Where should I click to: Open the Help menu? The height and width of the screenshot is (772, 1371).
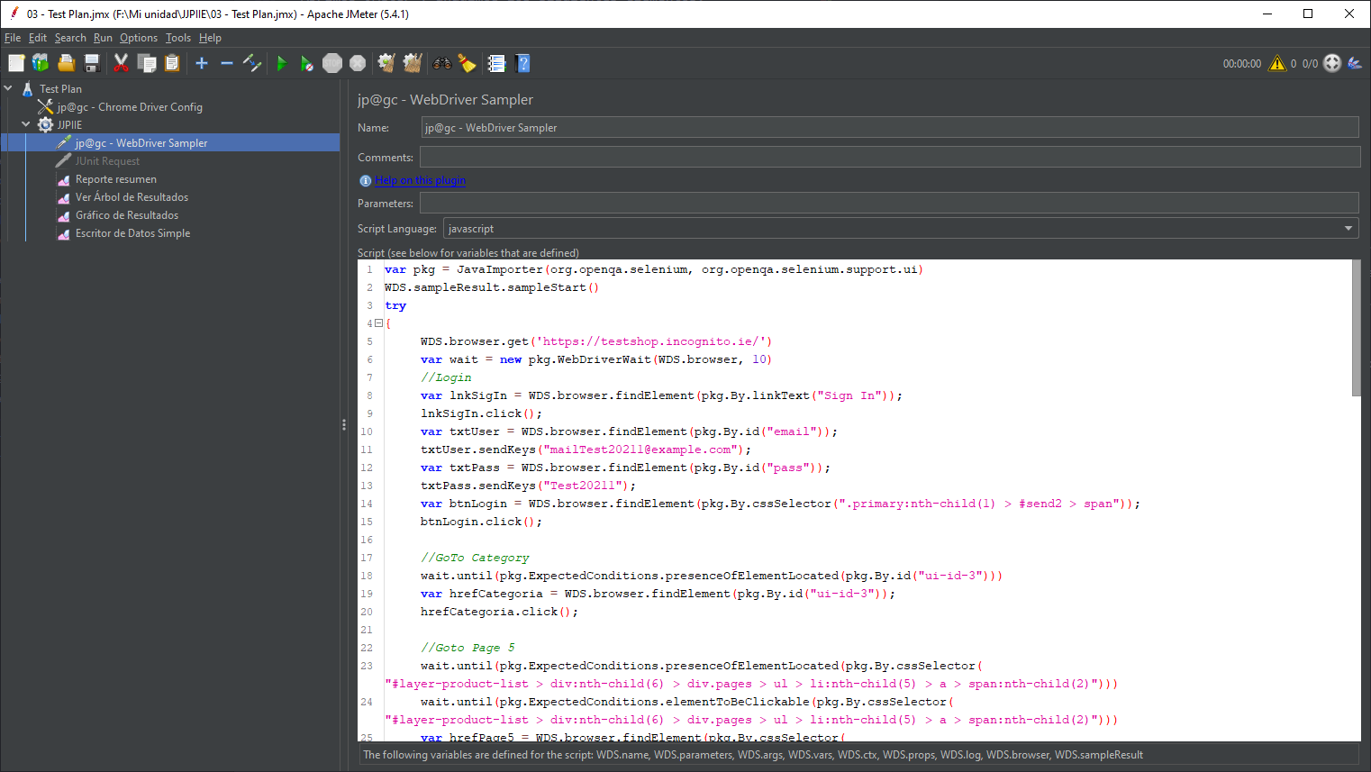coord(210,38)
